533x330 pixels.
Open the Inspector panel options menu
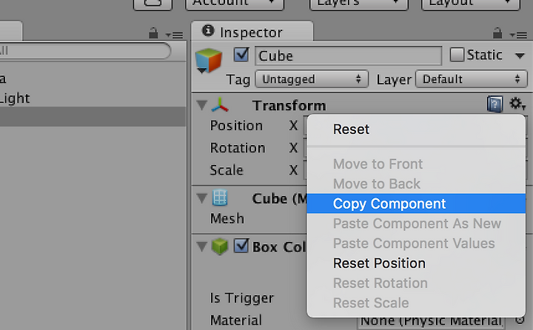pyautogui.click(x=519, y=35)
